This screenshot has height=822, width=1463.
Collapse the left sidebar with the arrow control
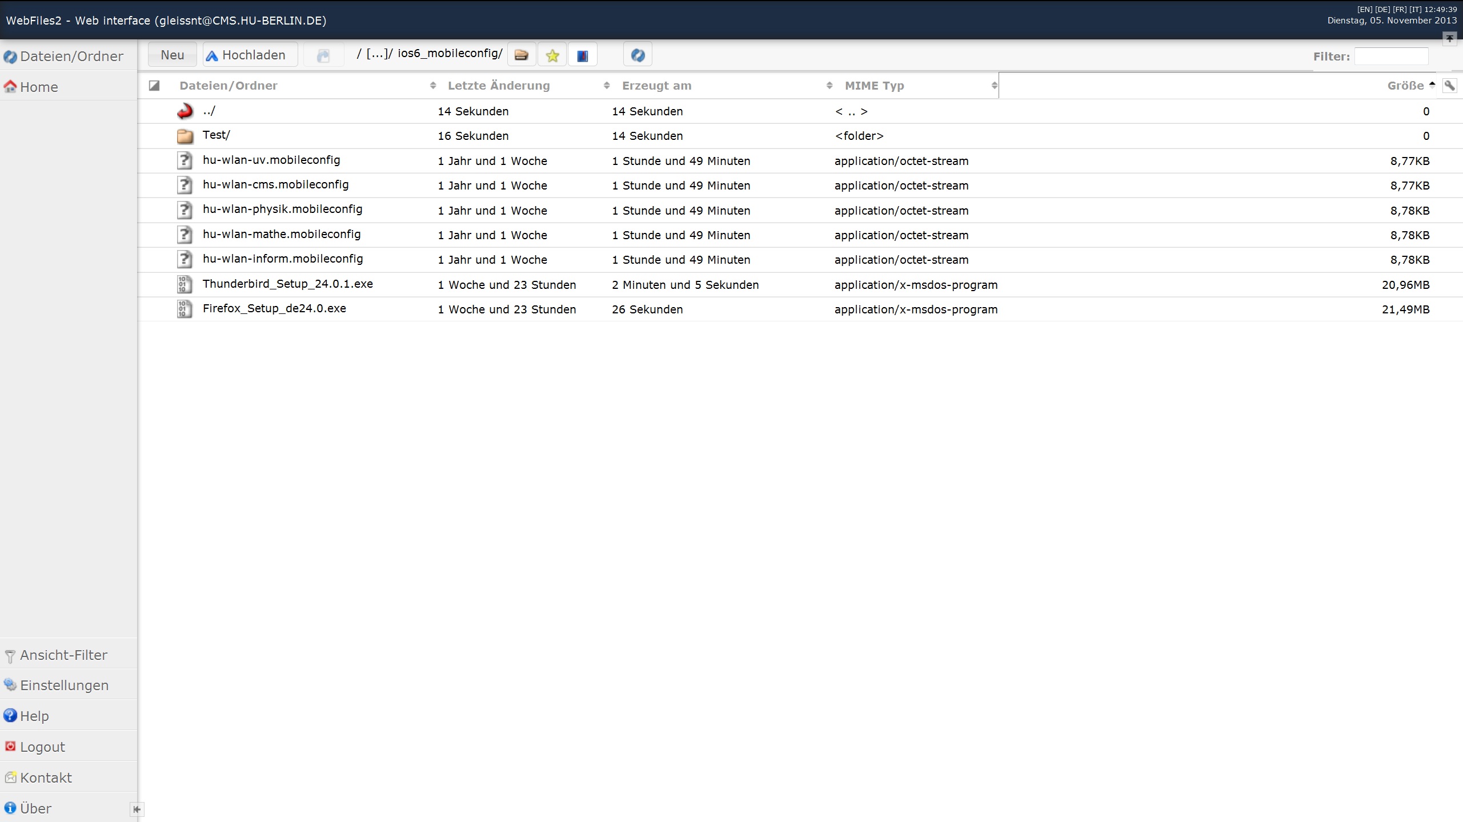click(x=137, y=809)
